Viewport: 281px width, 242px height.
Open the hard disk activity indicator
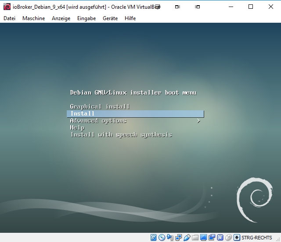tap(153, 238)
